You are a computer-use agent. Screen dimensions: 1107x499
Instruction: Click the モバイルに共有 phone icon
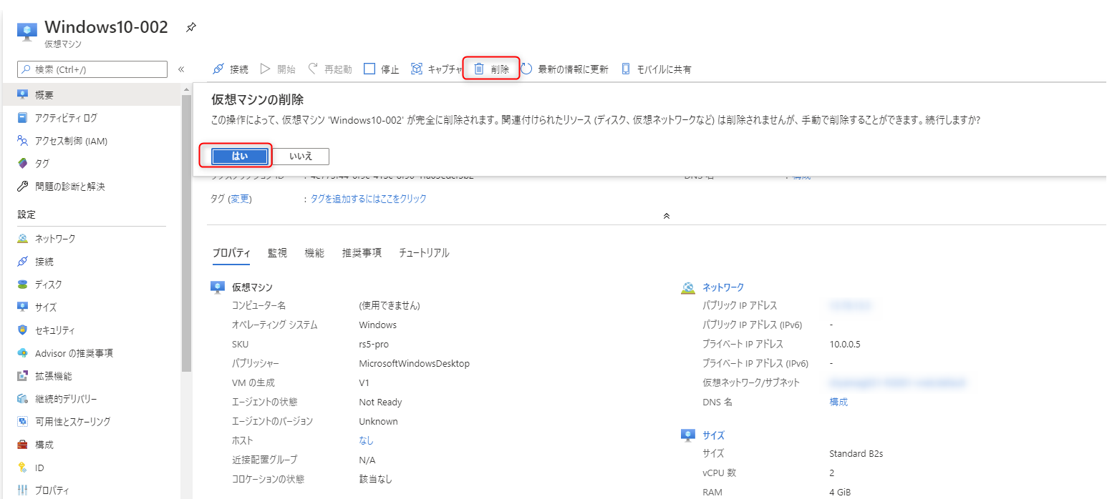(626, 69)
